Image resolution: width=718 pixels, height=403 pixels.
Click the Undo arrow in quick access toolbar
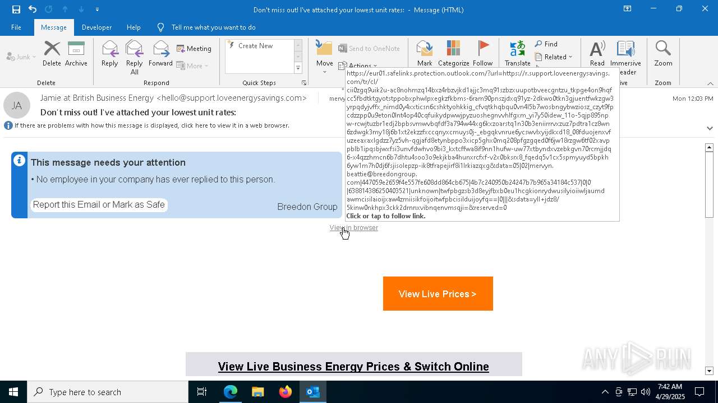click(x=33, y=10)
